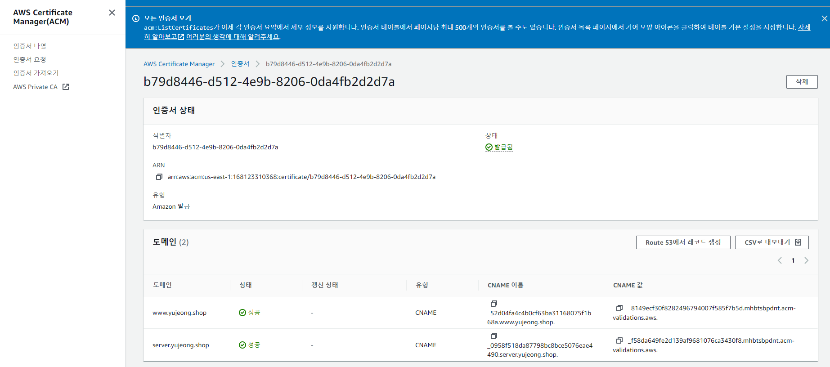The image size is (830, 367).
Task: Click the 도메인 column header
Action: (162, 285)
